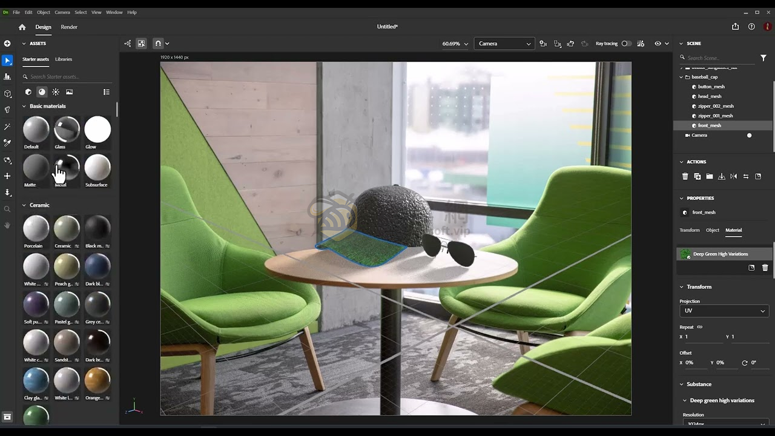The width and height of the screenshot is (775, 436).
Task: Collapse the Ceramic section
Action: pyautogui.click(x=24, y=205)
